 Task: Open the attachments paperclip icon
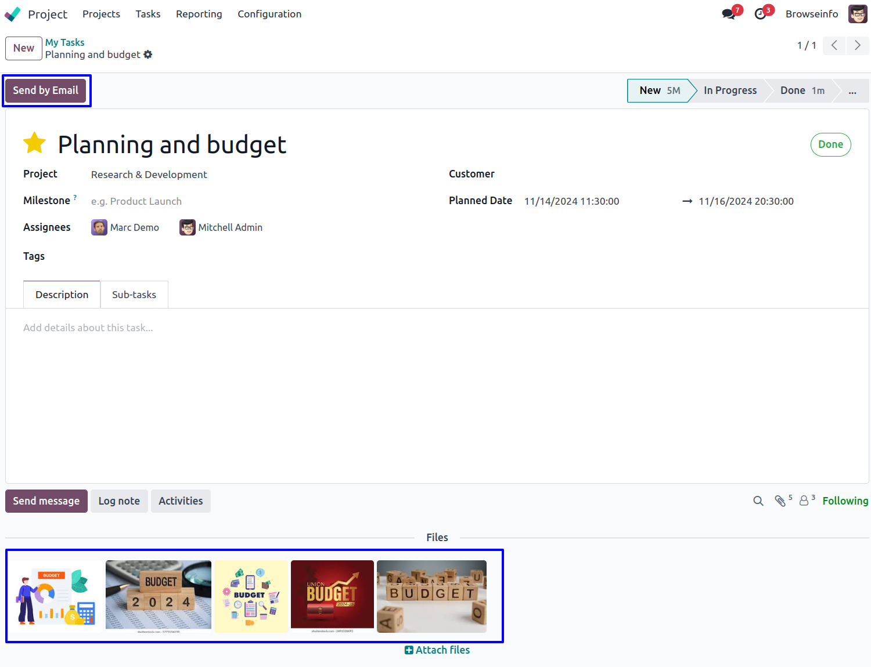[780, 501]
